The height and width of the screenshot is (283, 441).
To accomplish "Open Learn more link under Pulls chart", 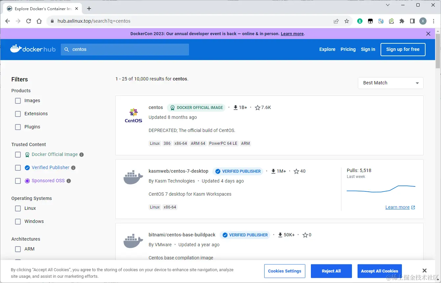I will [400, 207].
